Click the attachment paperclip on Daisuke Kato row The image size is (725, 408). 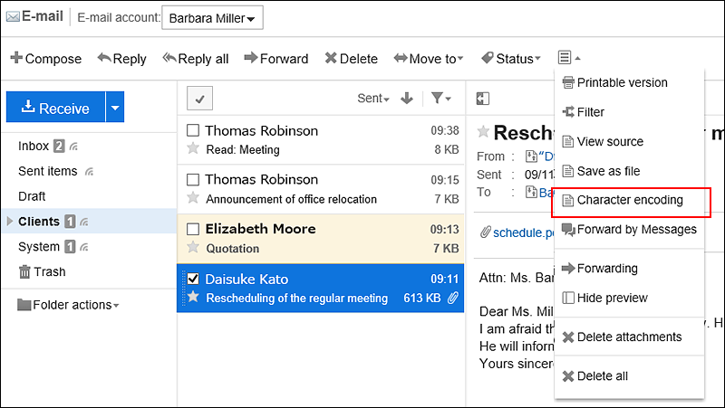point(453,299)
